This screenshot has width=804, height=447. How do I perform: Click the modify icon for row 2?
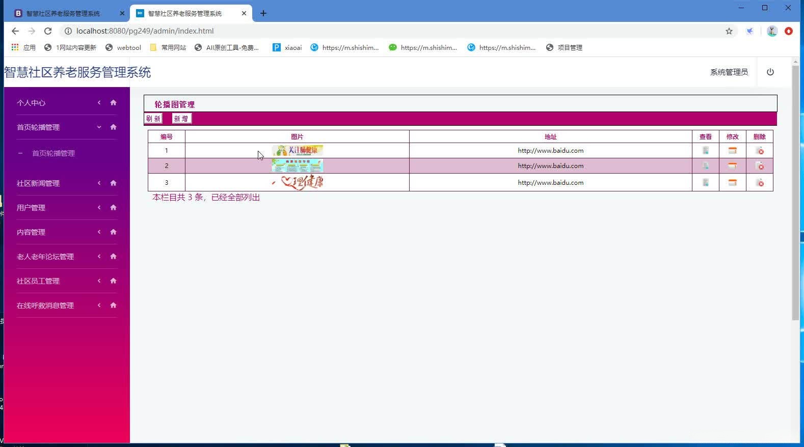coord(733,166)
